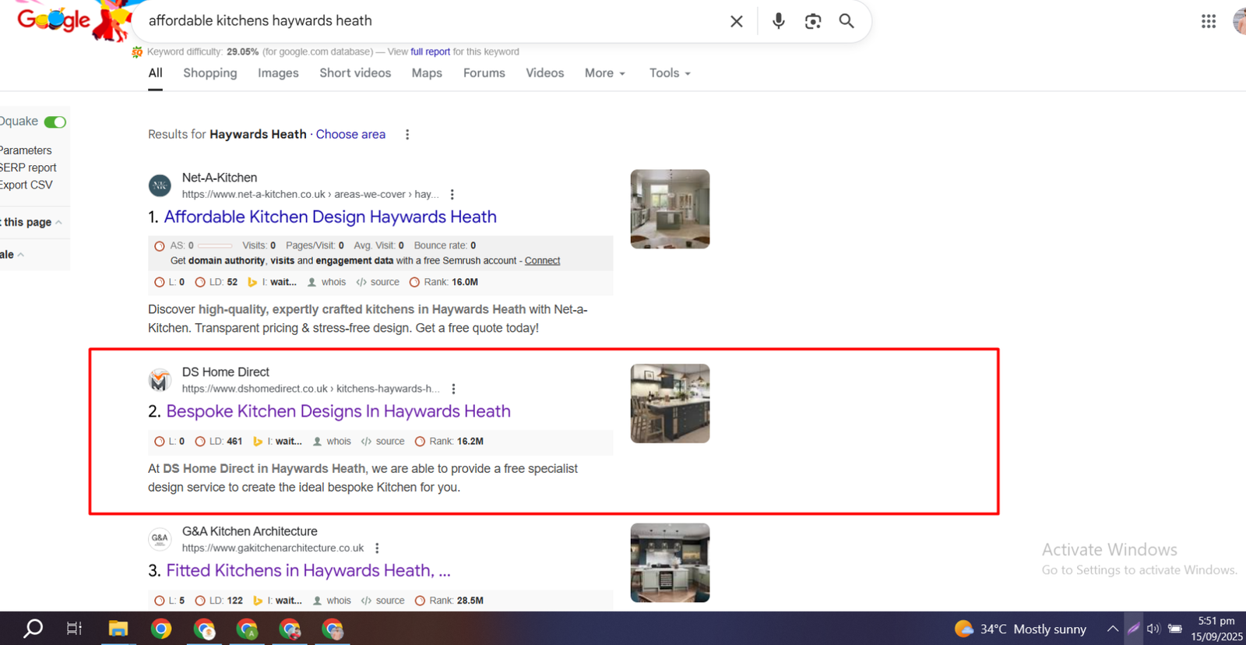
Task: Clear the search box text
Action: (736, 22)
